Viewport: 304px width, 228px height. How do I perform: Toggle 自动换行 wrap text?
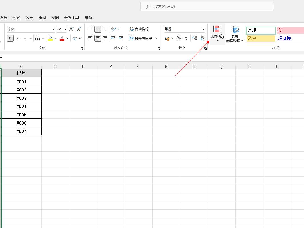(x=139, y=29)
